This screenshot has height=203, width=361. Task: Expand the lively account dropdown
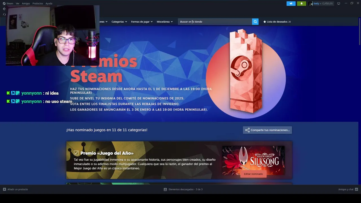[317, 3]
